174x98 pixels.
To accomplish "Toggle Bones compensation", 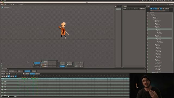I will pyautogui.click(x=70, y=63).
